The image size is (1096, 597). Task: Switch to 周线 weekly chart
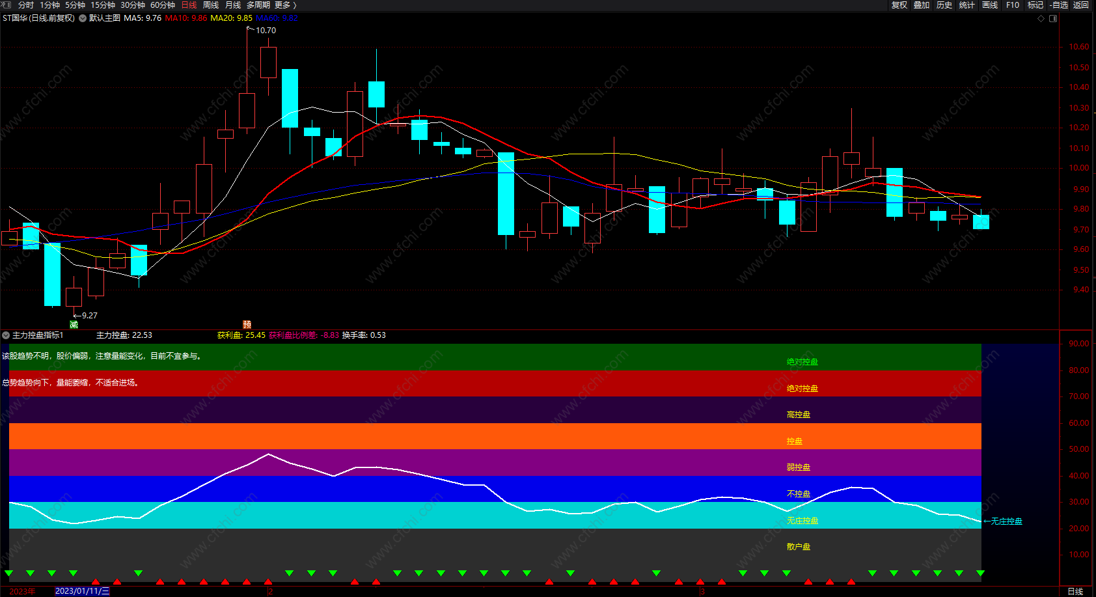pyautogui.click(x=211, y=5)
